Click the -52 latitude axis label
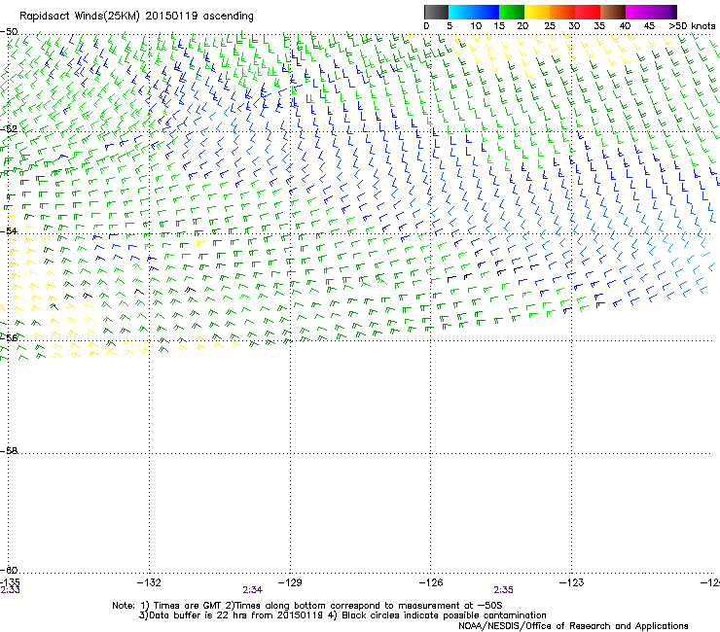Viewport: 720px width, 632px height. [9, 129]
